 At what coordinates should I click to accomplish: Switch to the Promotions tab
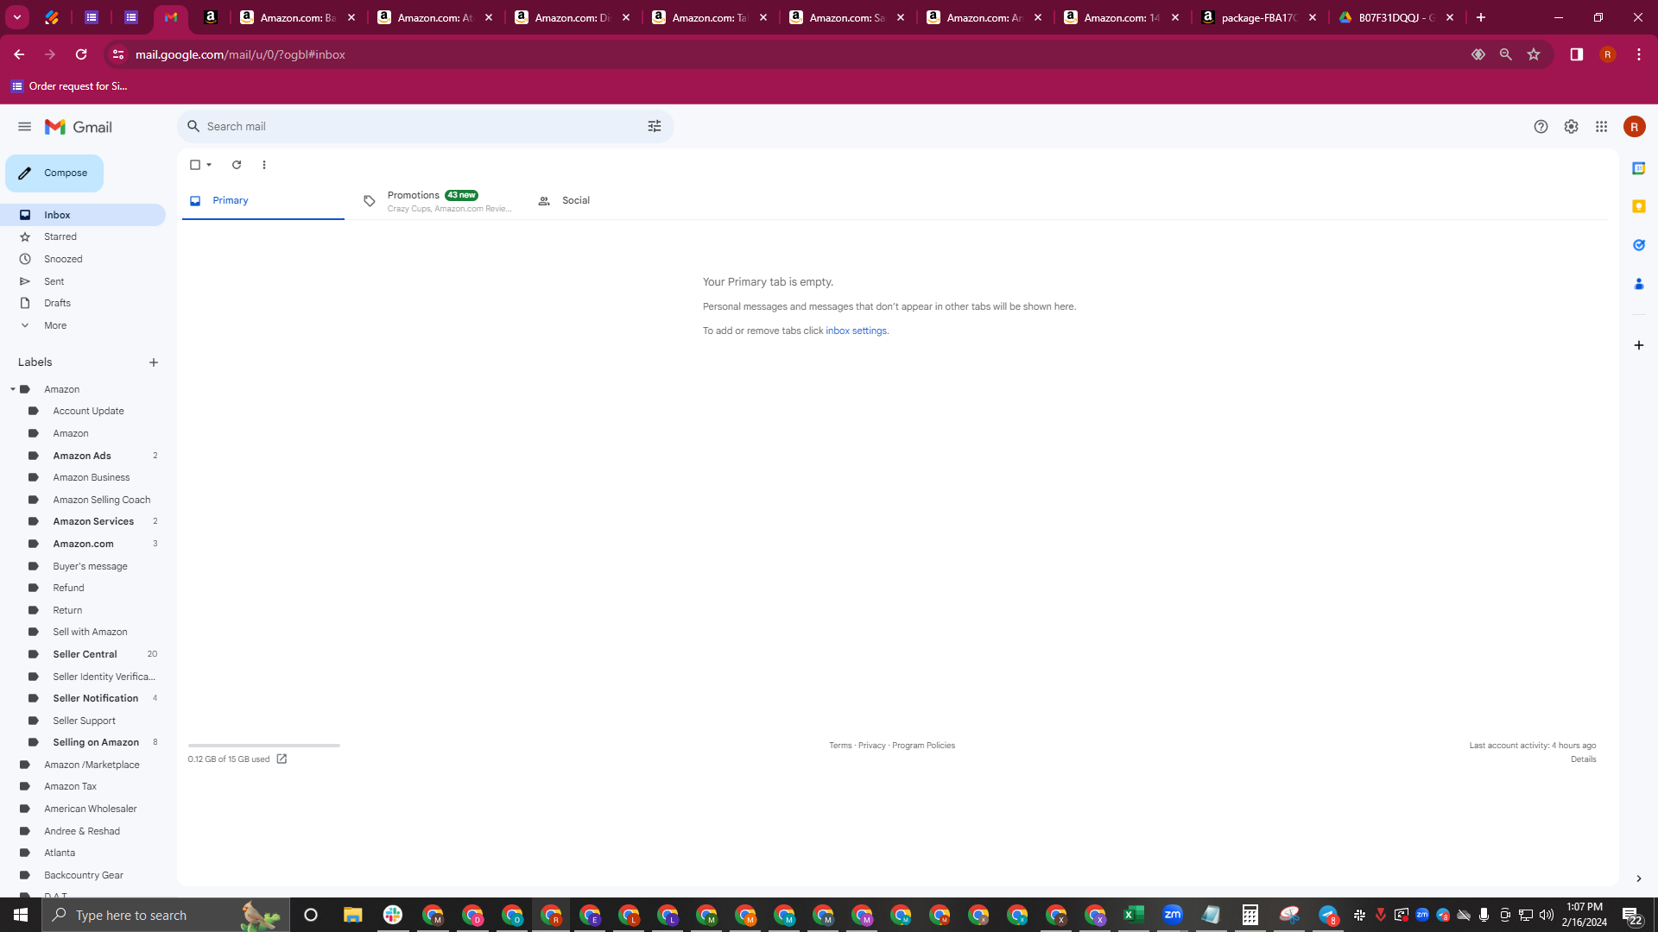[x=437, y=201]
